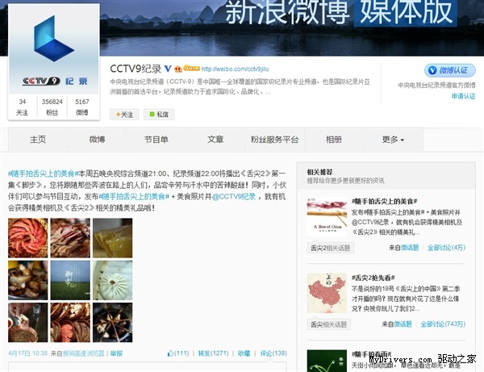The image size is (484, 372).
Task: Open the 粉丝服务平台 tab
Action: pyautogui.click(x=274, y=140)
